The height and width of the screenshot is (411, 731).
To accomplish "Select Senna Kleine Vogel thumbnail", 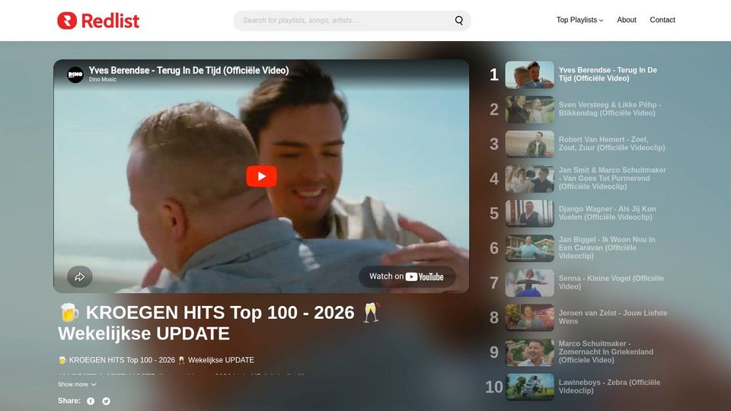I will [x=530, y=283].
